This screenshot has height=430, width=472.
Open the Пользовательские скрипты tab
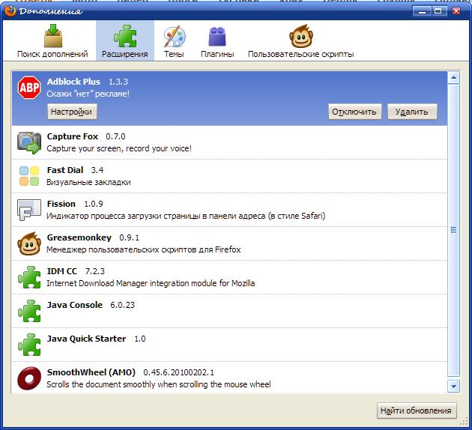(300, 41)
